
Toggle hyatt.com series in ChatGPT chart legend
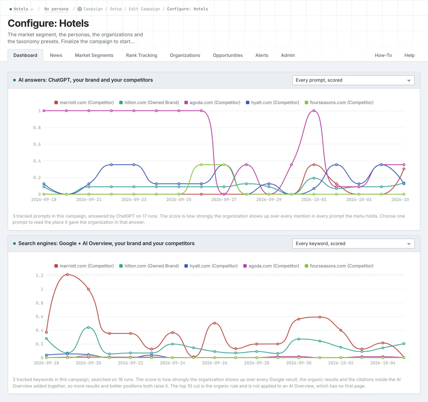tap(273, 103)
